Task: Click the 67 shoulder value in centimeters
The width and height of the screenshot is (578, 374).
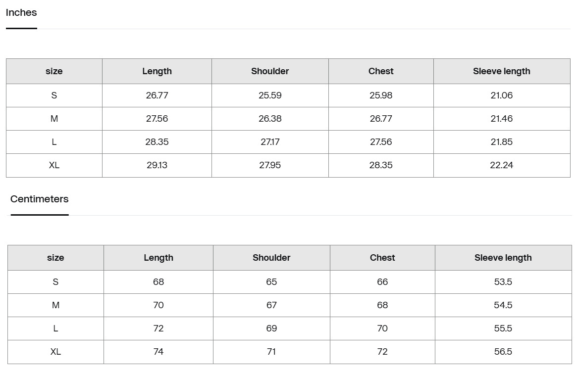Action: click(x=271, y=305)
